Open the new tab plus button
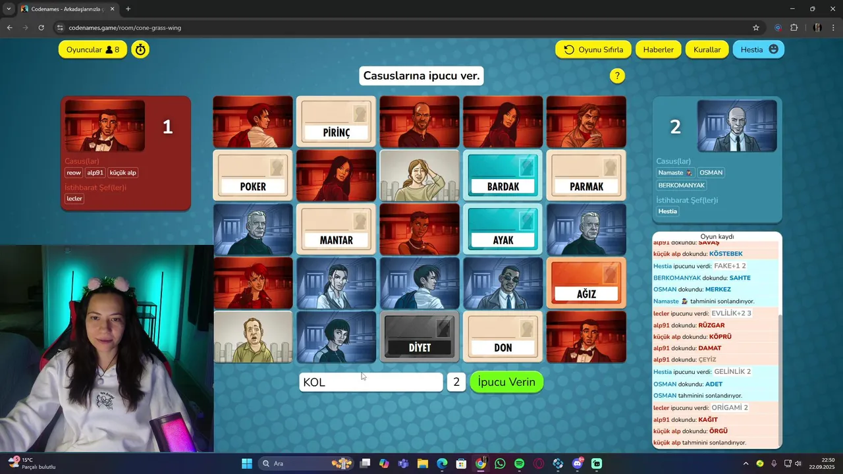The width and height of the screenshot is (843, 474). [x=128, y=9]
